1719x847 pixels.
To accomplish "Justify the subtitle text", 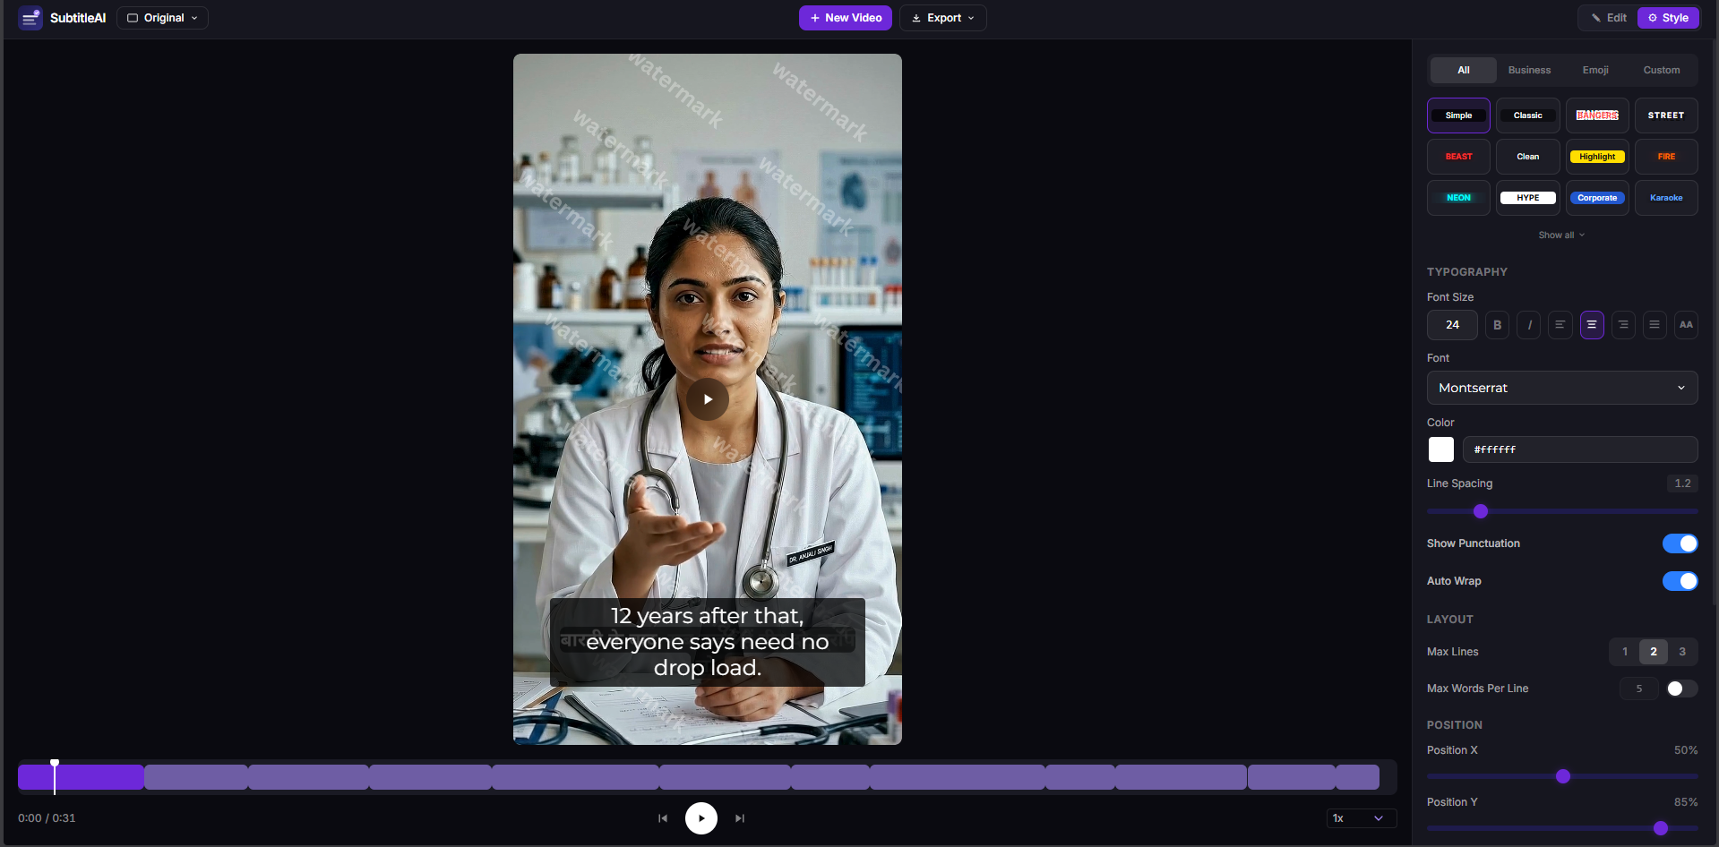I will (1655, 325).
